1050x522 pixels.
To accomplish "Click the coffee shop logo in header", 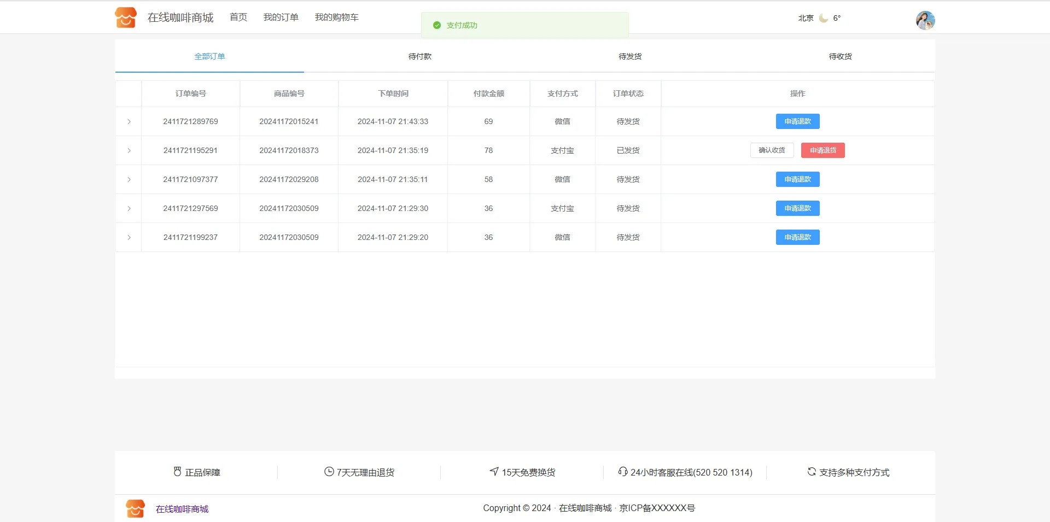I will click(x=126, y=17).
